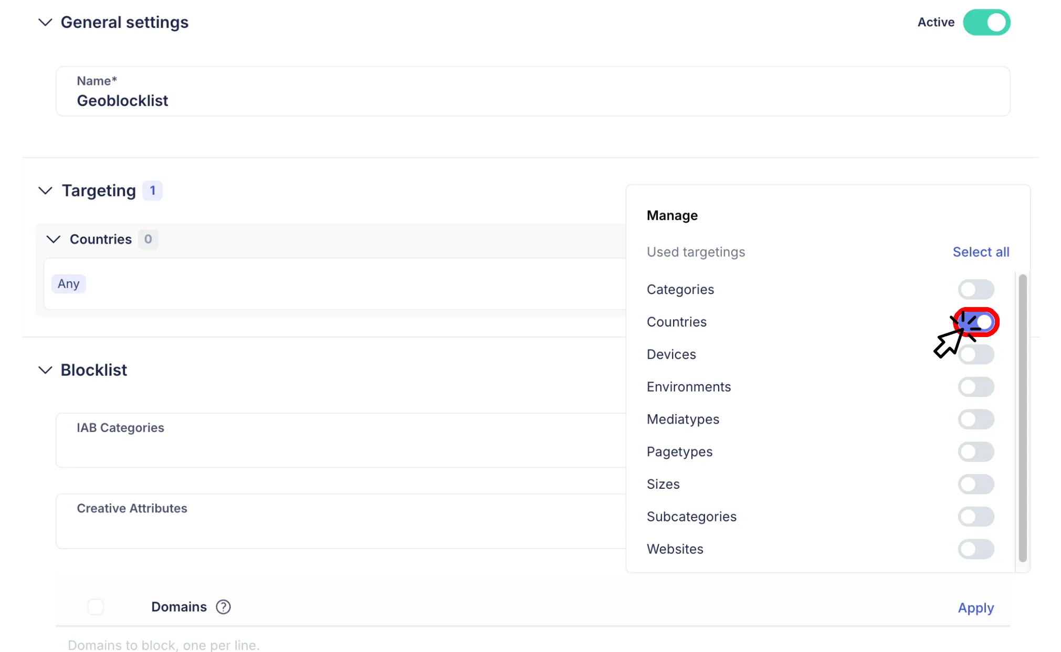The width and height of the screenshot is (1061, 652).
Task: Click the Name input field
Action: click(532, 100)
